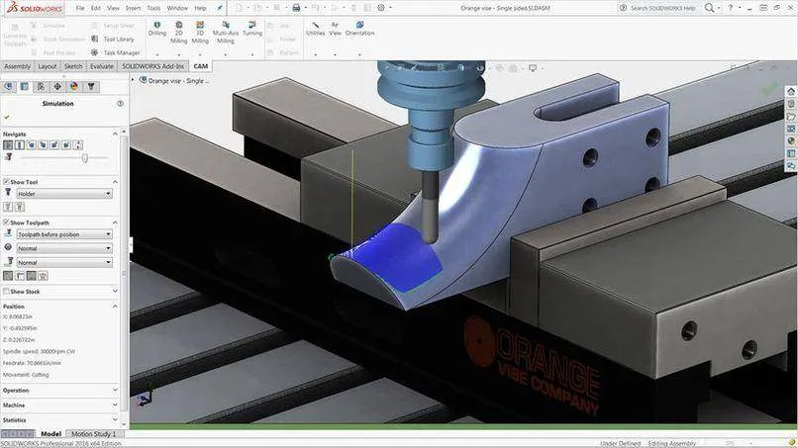Switch to the Layout tab

48,66
